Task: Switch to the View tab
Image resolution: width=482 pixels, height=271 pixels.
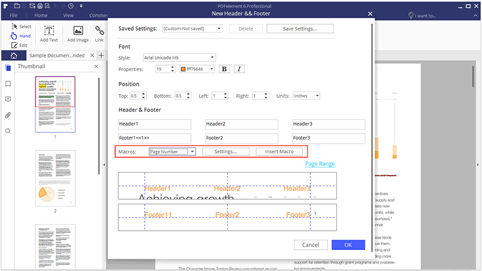Action: click(69, 14)
